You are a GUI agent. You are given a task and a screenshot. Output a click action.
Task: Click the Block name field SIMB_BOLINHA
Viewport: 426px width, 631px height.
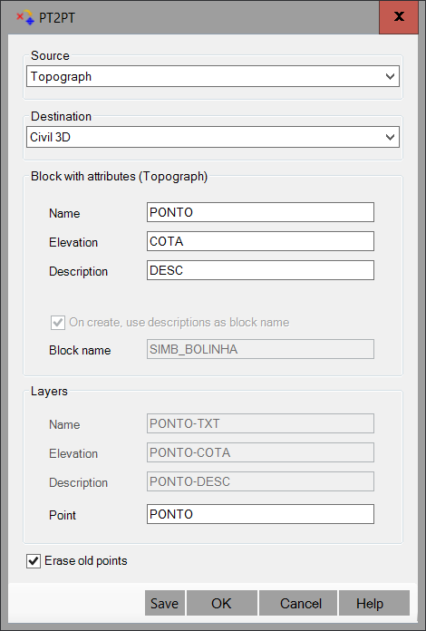260,349
